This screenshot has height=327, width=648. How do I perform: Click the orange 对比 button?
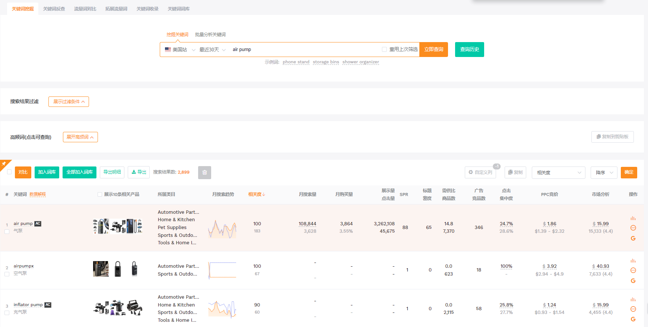23,172
